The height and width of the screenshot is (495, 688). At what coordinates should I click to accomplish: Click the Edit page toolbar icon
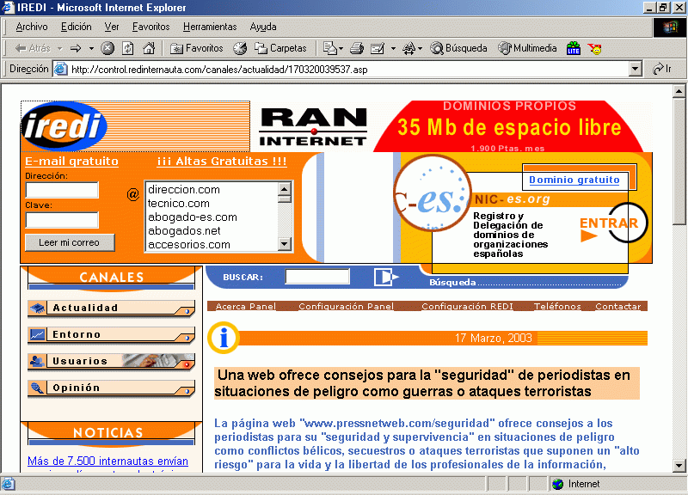point(378,48)
